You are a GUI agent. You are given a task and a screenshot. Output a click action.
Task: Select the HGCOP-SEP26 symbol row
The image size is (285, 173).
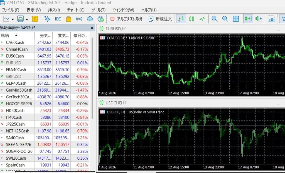pos(45,104)
